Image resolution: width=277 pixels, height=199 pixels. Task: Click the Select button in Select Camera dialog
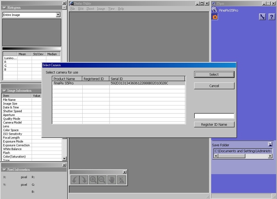tap(214, 74)
